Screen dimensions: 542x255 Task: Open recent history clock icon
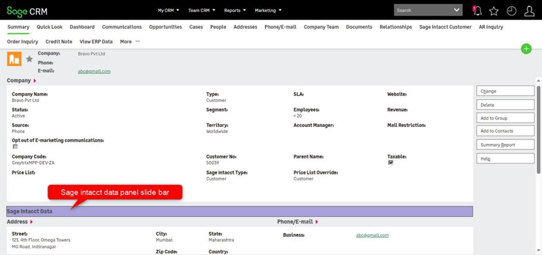coord(511,11)
